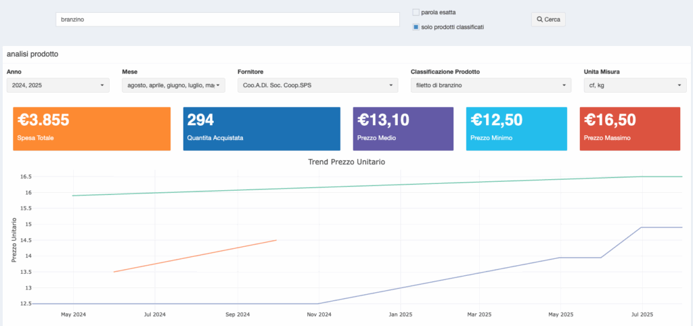Open the Fornitore supplier dropdown

coord(318,85)
